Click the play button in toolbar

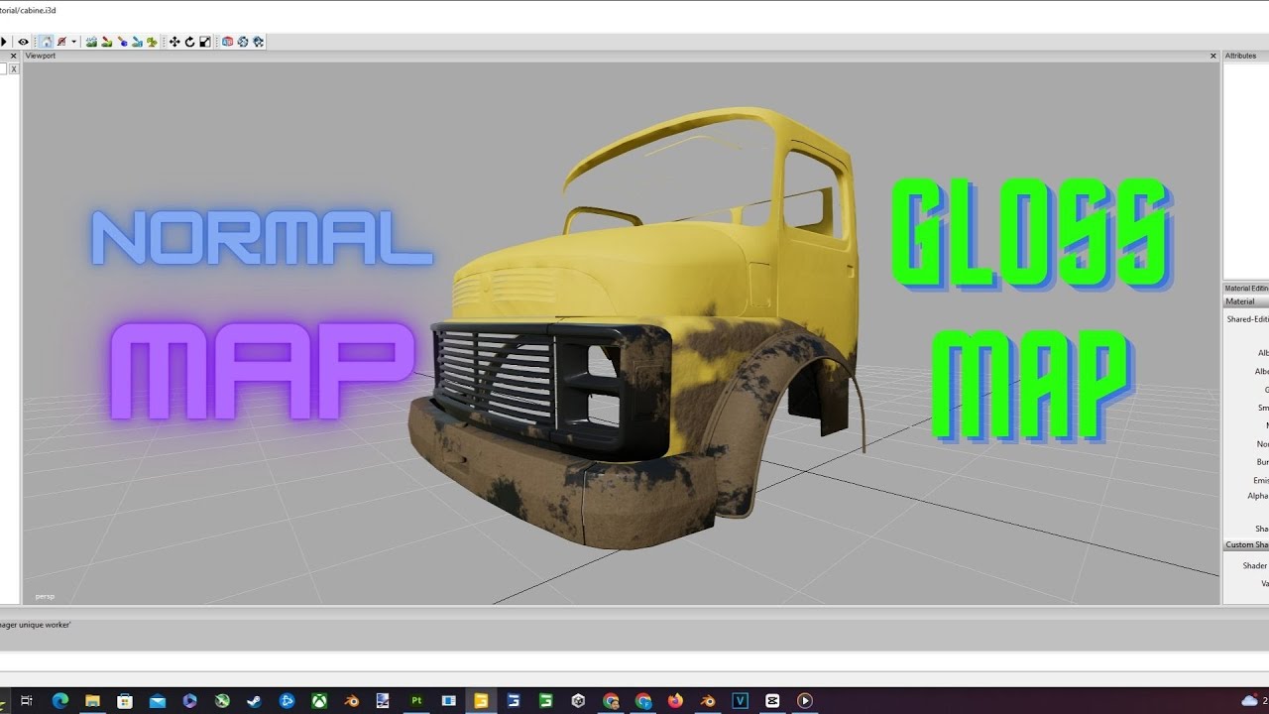tap(4, 42)
